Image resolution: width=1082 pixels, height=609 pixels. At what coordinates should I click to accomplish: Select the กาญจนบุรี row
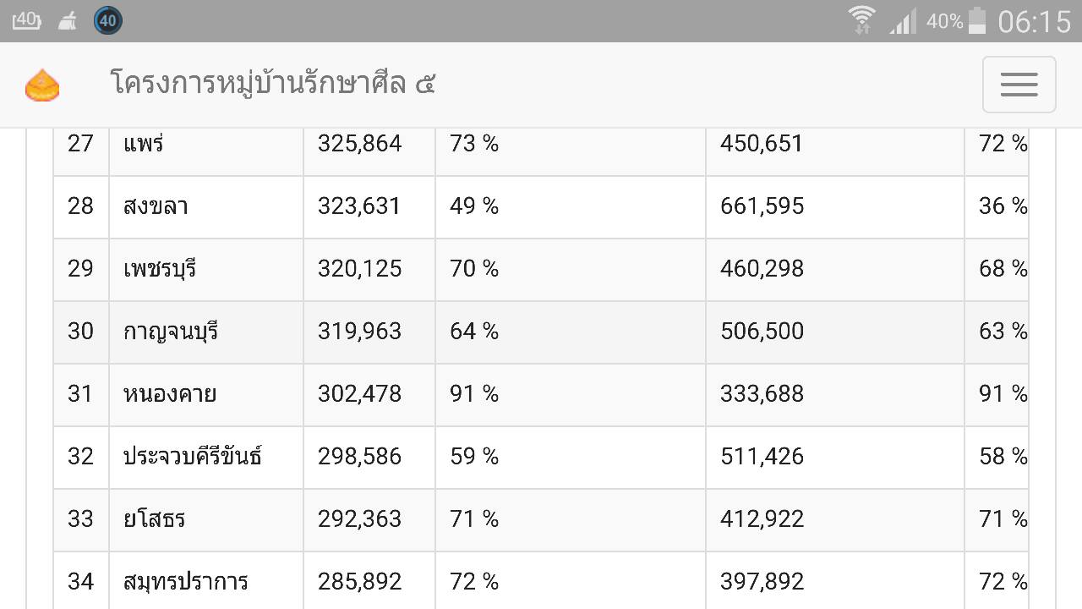(x=541, y=332)
